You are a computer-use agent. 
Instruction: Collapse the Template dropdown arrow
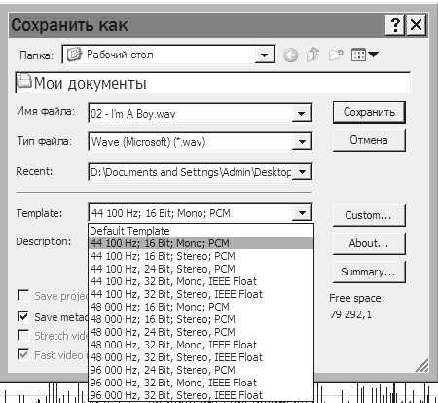click(x=302, y=213)
